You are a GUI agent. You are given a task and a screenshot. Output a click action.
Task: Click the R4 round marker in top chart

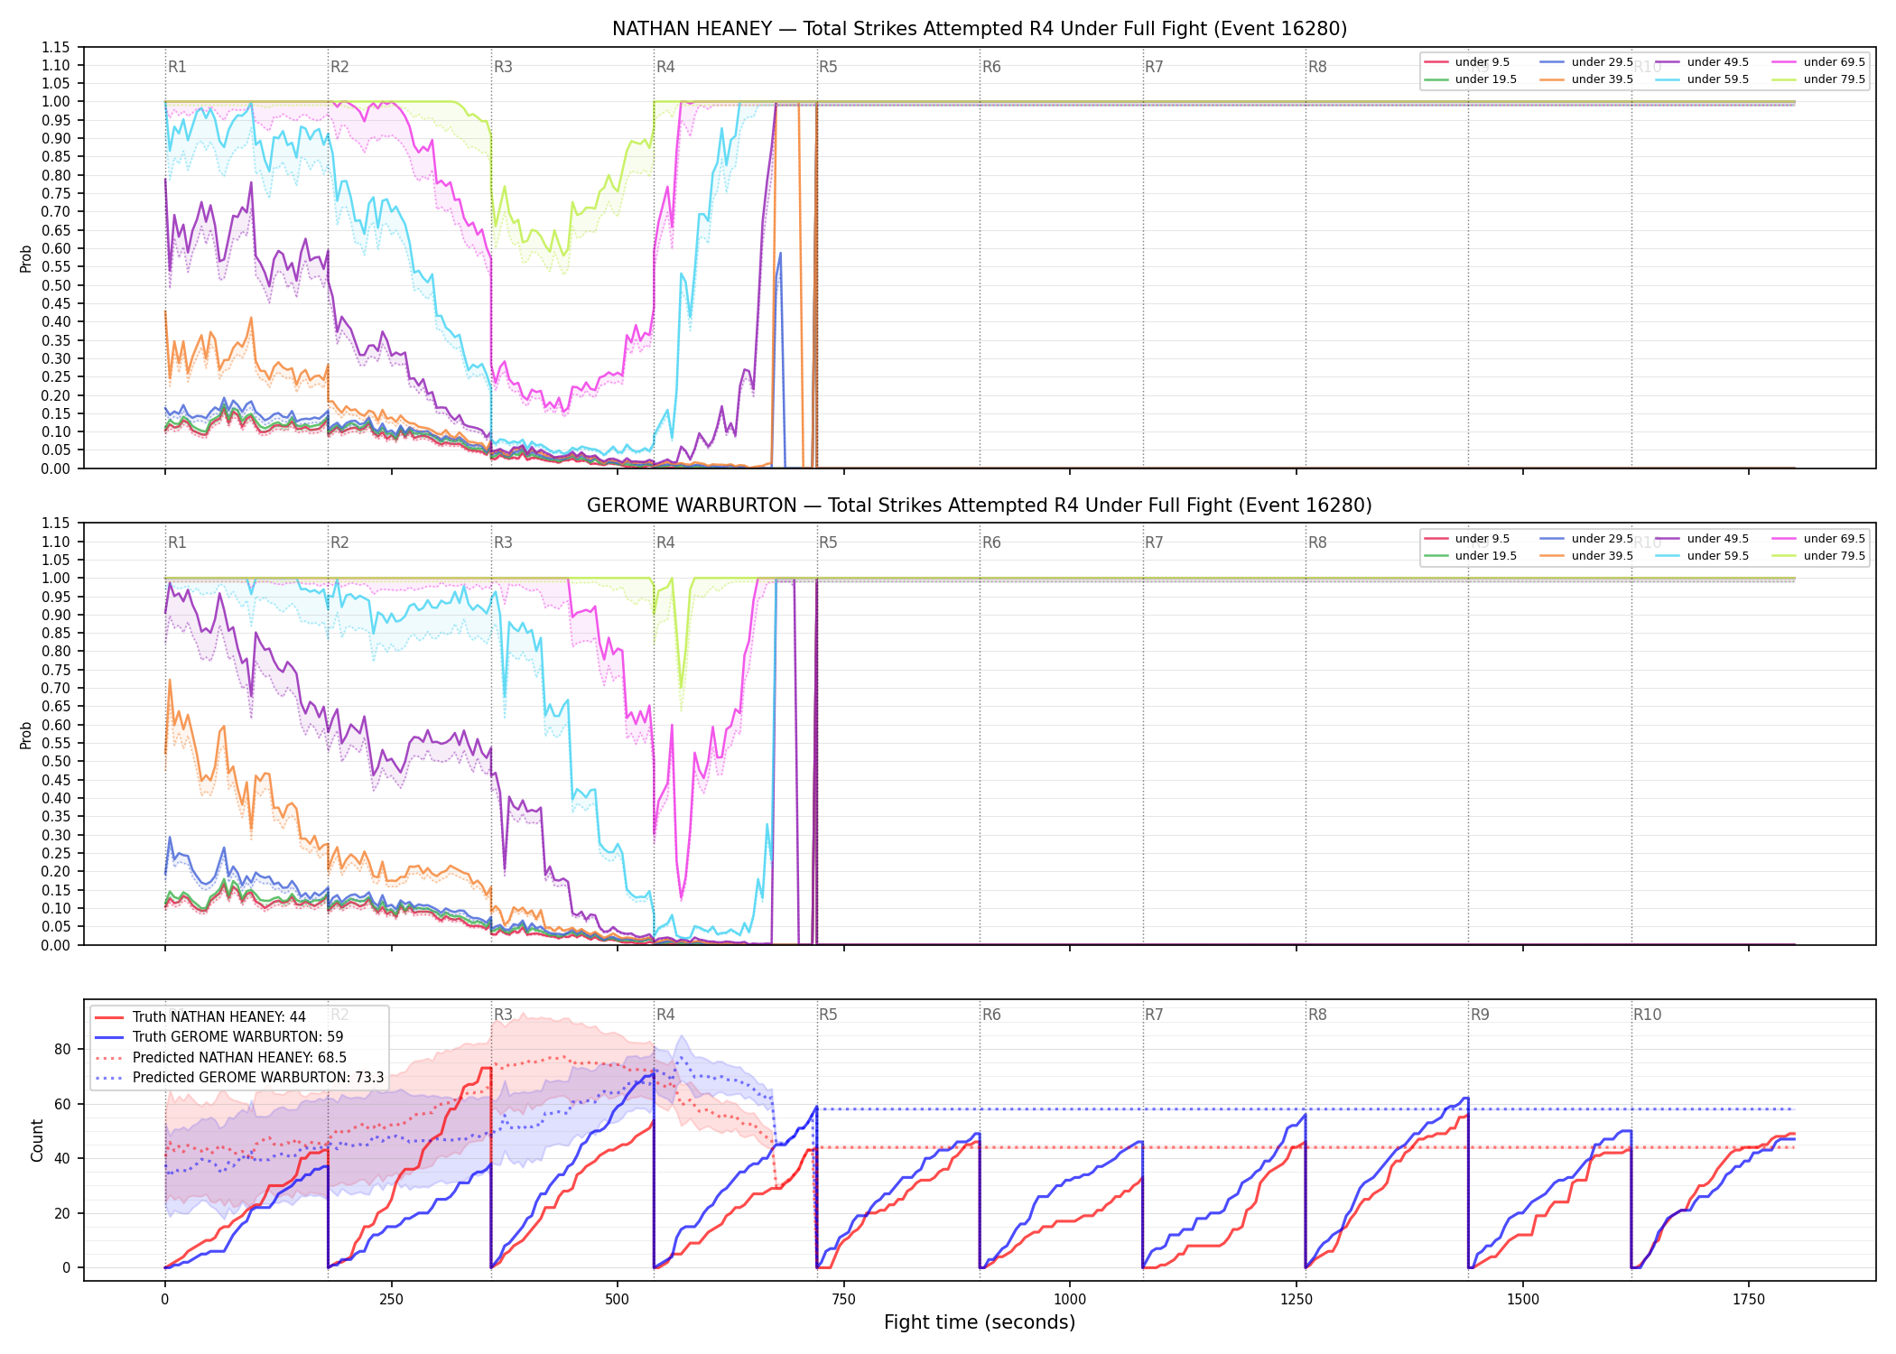[665, 67]
